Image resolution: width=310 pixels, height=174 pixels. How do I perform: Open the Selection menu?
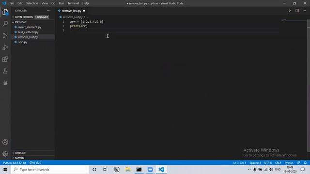tap(32, 3)
